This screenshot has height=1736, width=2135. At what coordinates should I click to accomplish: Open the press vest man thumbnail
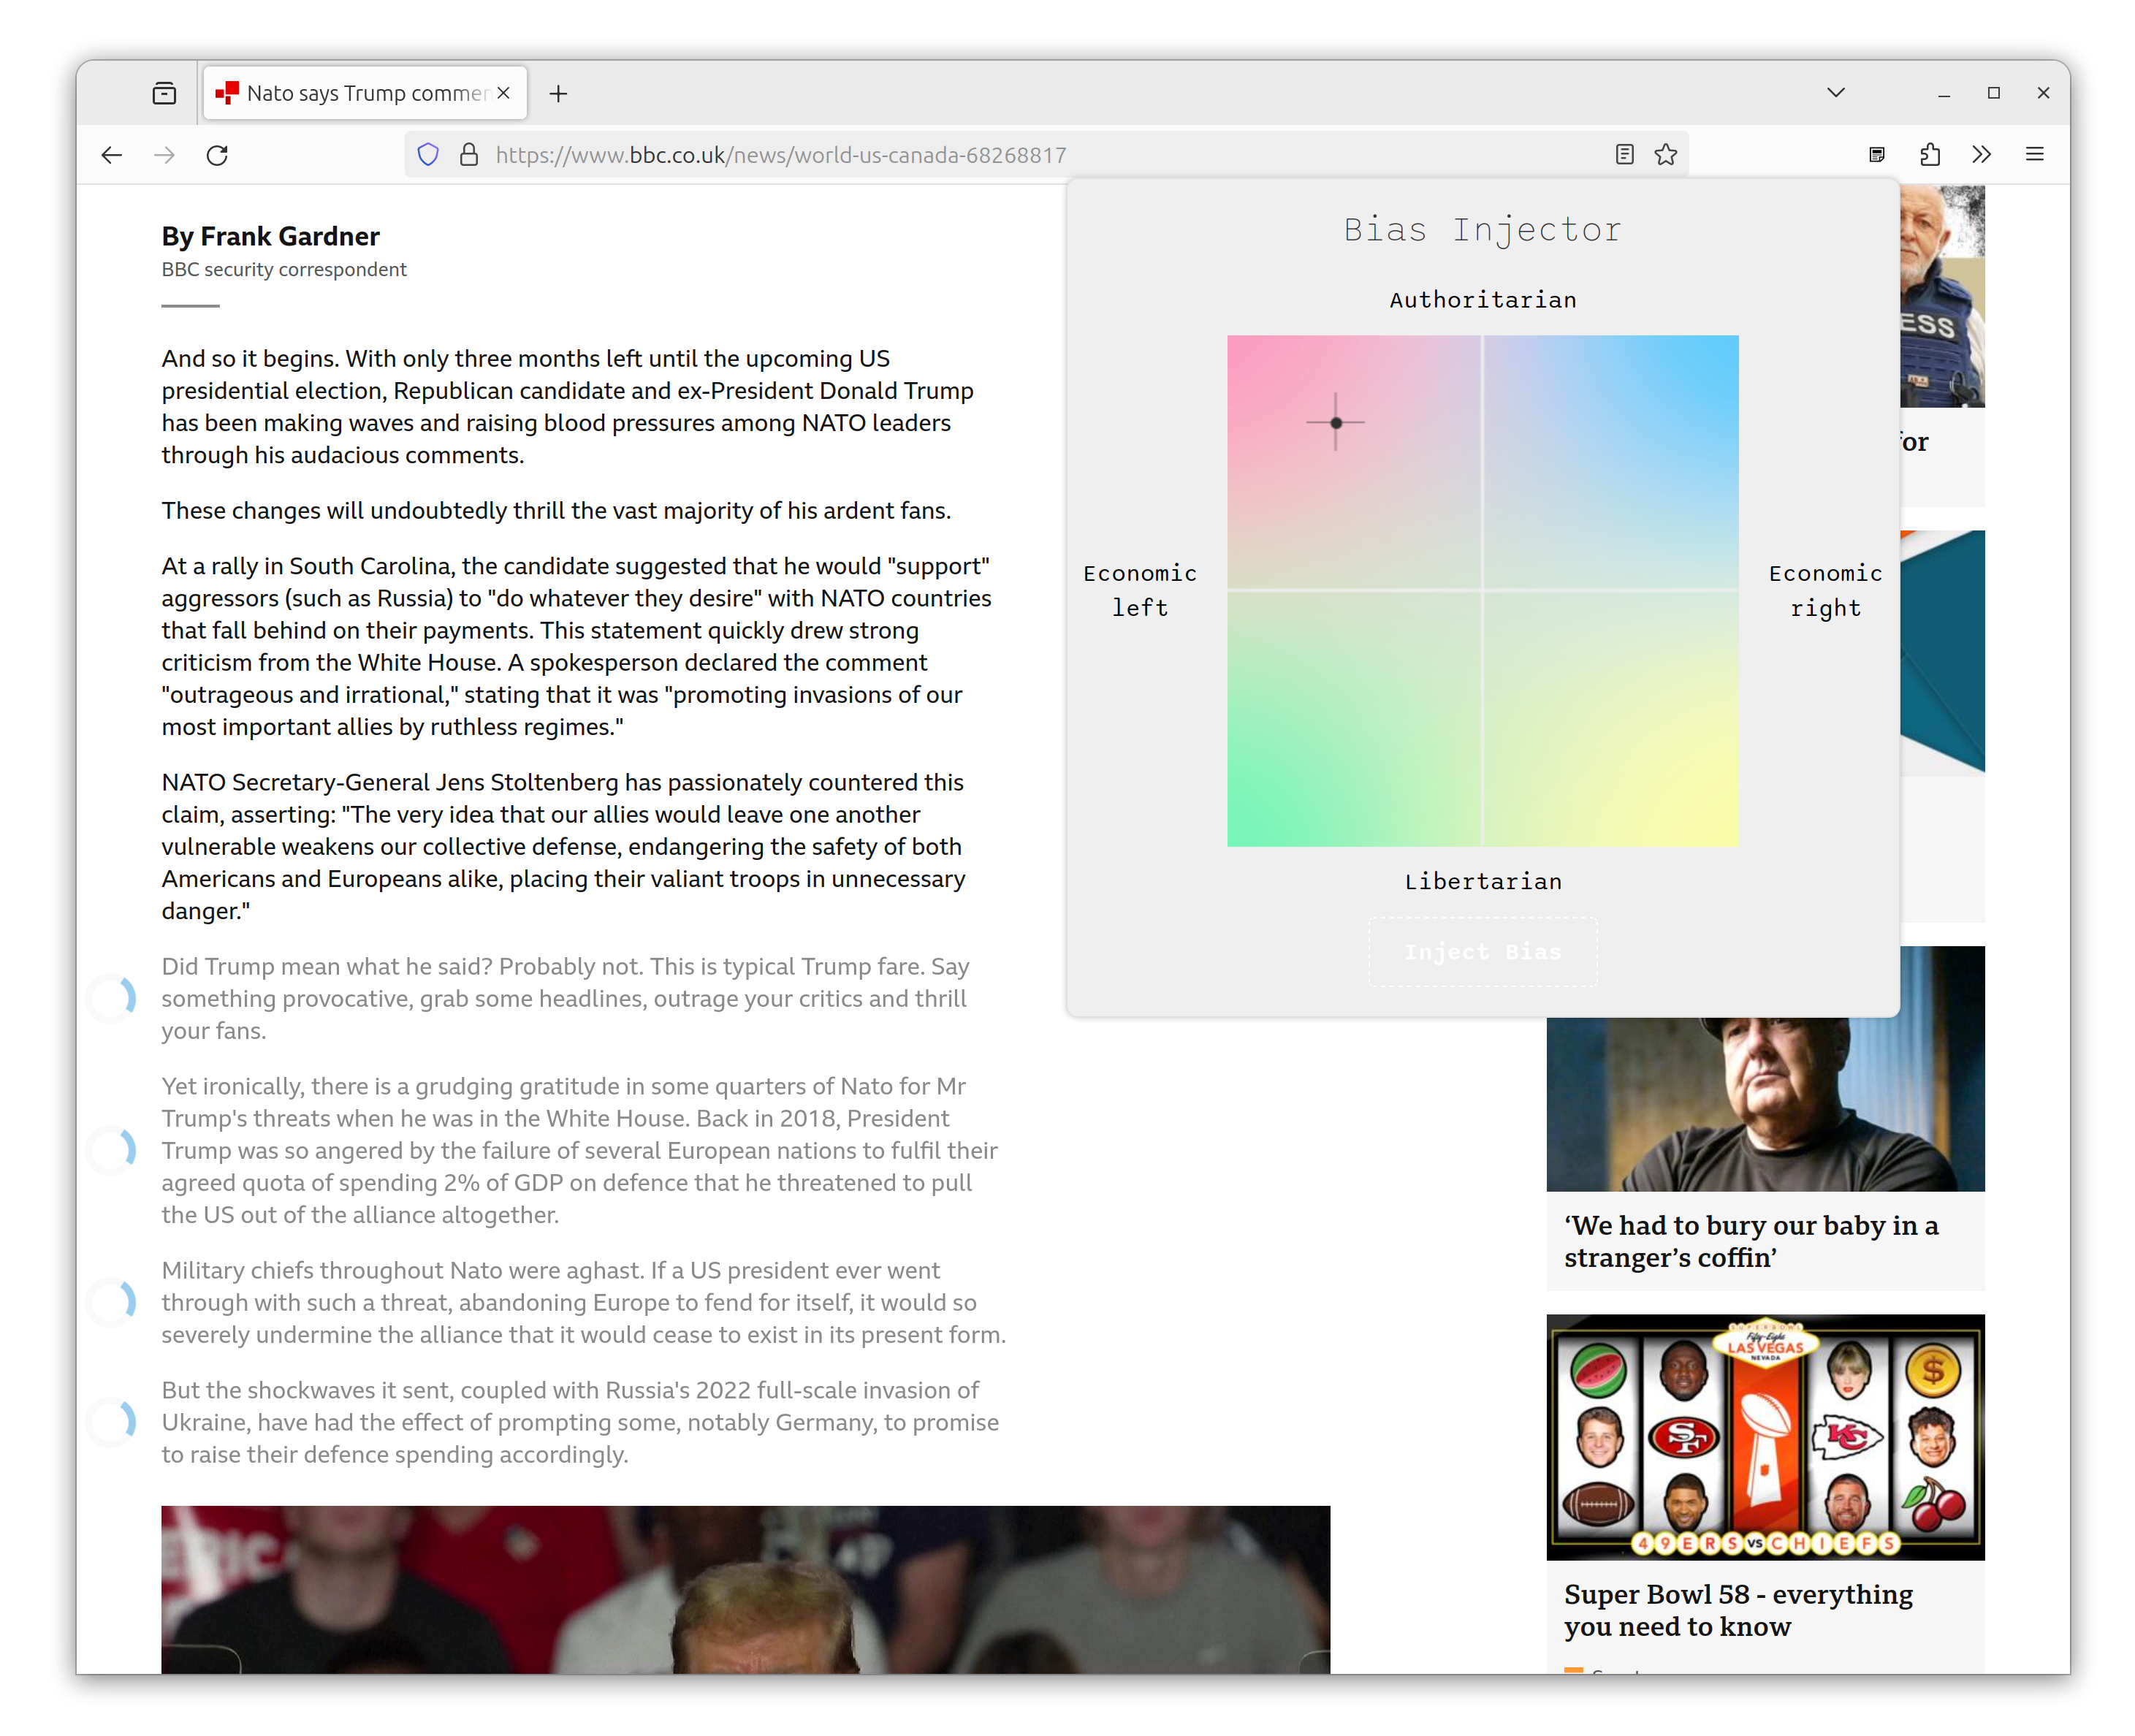1942,296
